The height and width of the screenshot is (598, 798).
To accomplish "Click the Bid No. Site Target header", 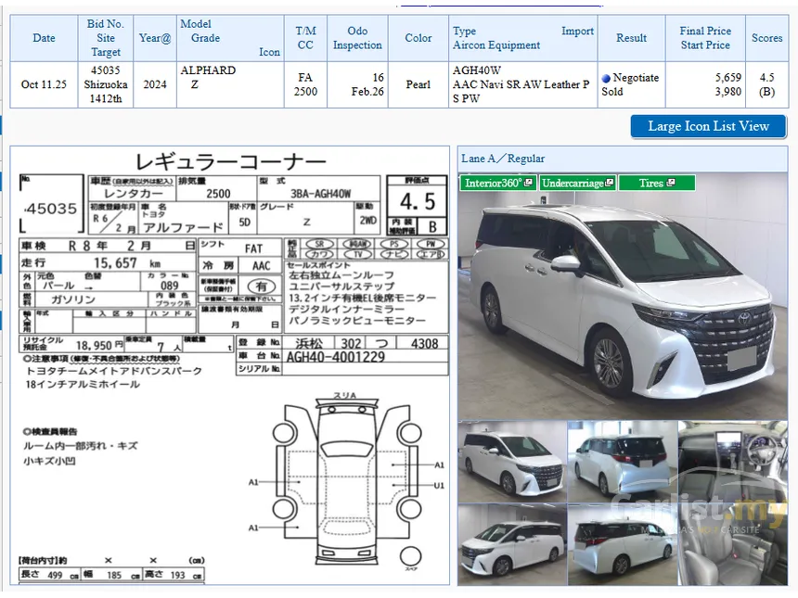I will click(106, 38).
